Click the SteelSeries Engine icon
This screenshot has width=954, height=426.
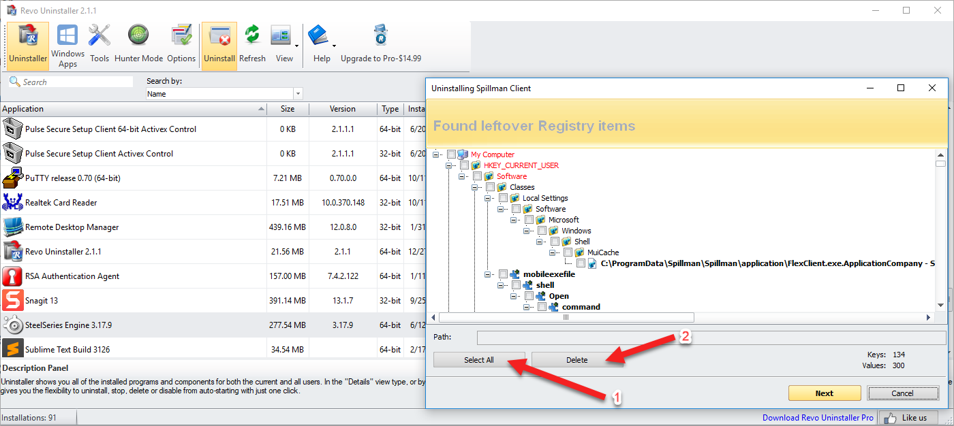12,325
